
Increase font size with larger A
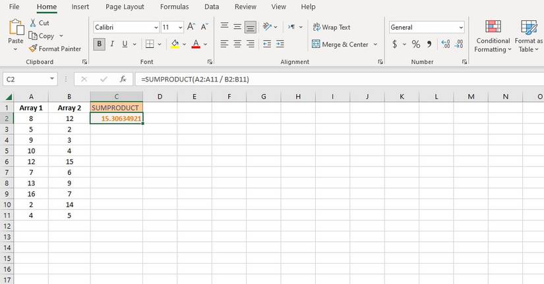tap(191, 27)
